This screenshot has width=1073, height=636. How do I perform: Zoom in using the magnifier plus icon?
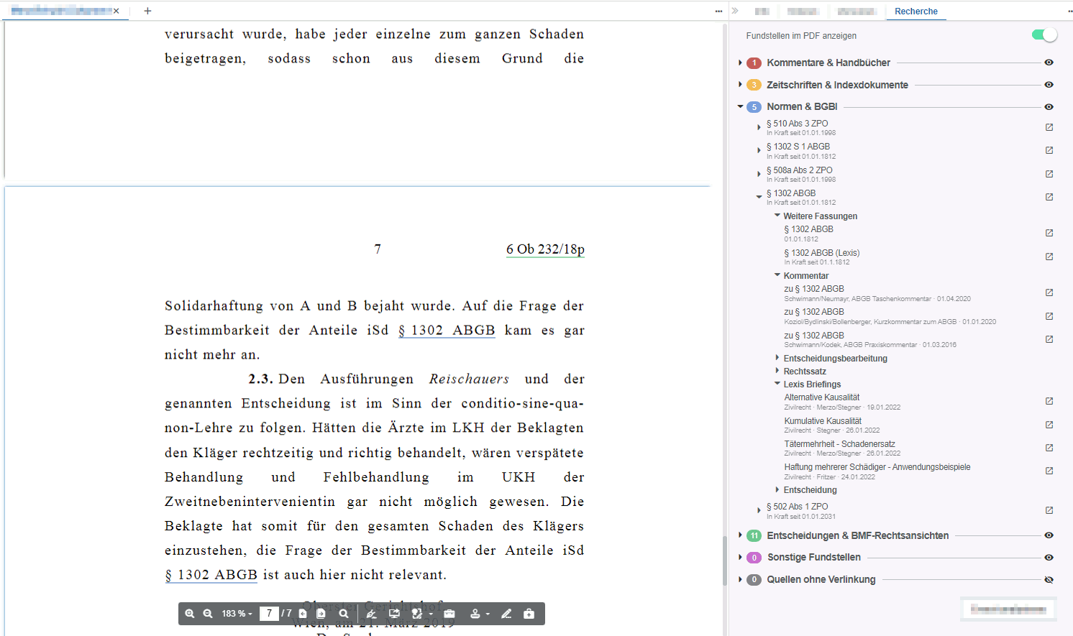click(x=190, y=614)
